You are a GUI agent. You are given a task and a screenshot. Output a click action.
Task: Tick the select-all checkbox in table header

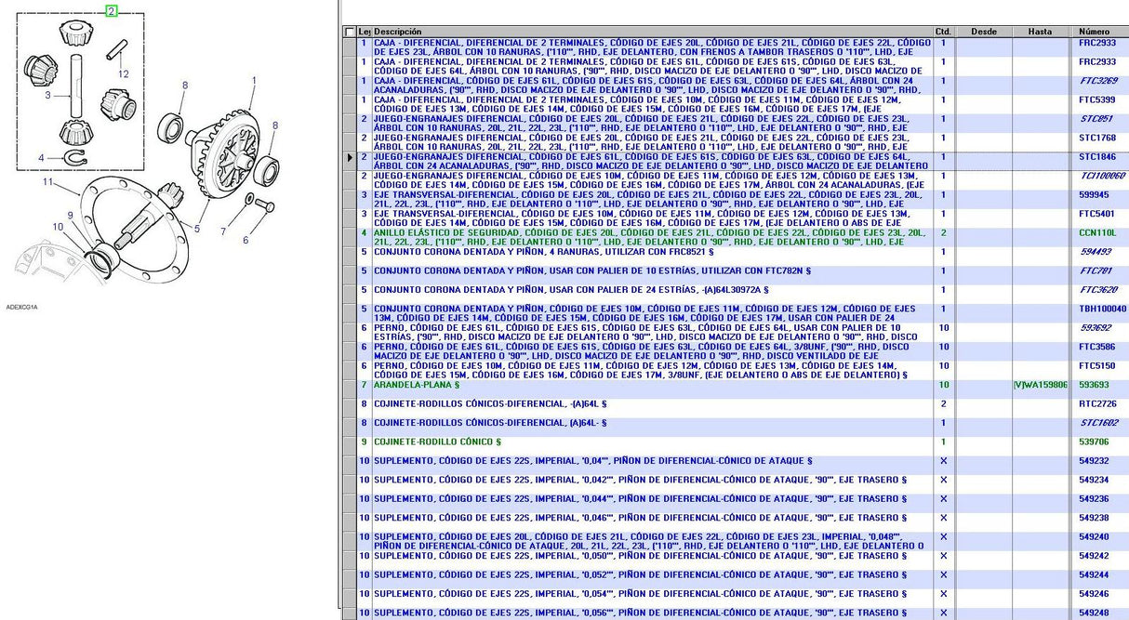(x=349, y=32)
